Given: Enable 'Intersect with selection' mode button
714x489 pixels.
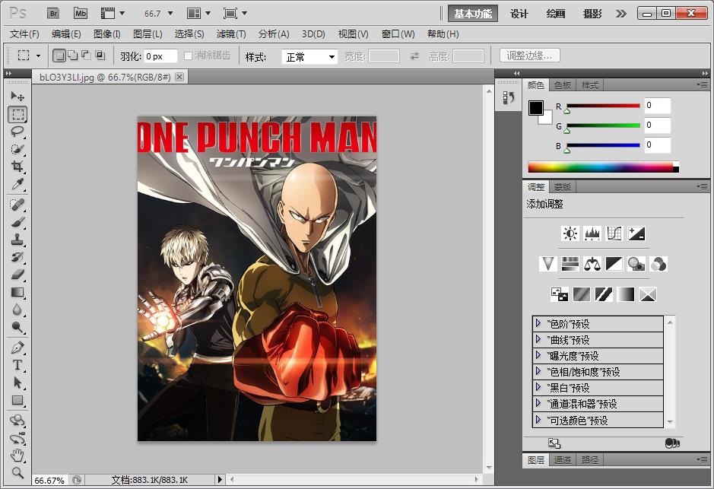Looking at the screenshot, I should pyautogui.click(x=100, y=56).
